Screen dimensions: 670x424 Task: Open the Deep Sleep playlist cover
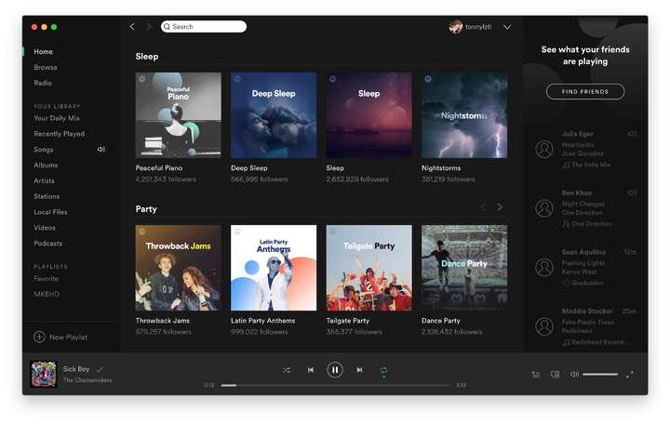(x=274, y=115)
